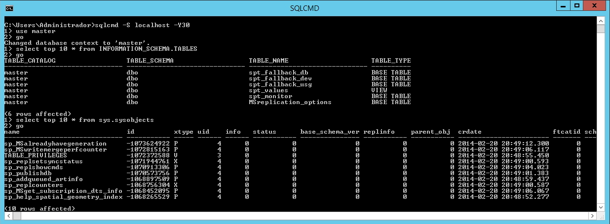Click the 'select top 10 * from sys.sysobjects' line

point(85,120)
